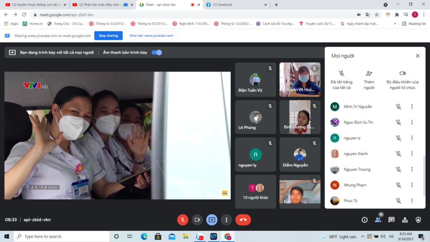Open options menu for Nguyen Truong
The image size is (430, 242).
pos(412,169)
